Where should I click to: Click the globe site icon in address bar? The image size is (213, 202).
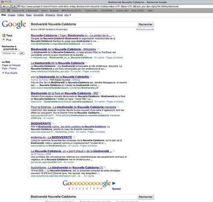(x=19, y=6)
